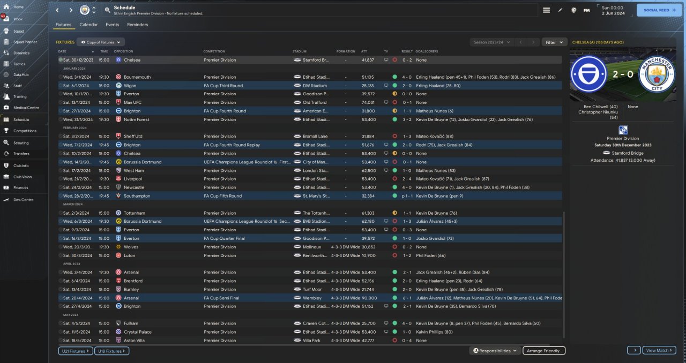Click the next season arrow
The image size is (686, 363).
coord(533,42)
